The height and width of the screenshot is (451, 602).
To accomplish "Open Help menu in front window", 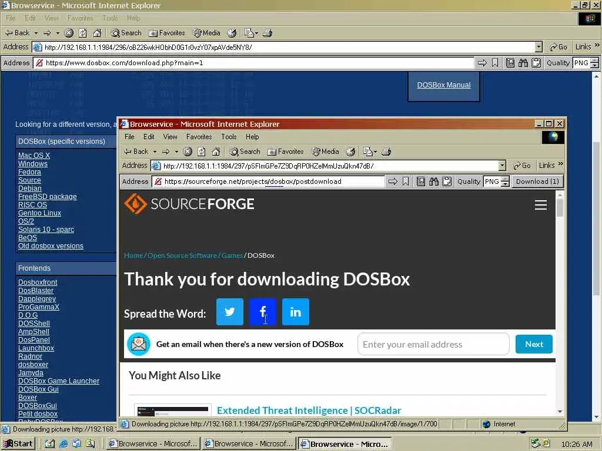I will click(x=252, y=137).
